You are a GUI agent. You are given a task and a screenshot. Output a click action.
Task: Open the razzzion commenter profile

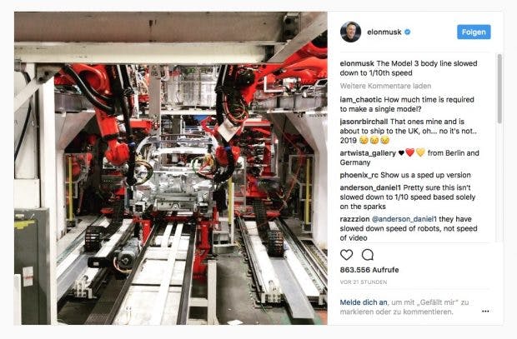(354, 219)
